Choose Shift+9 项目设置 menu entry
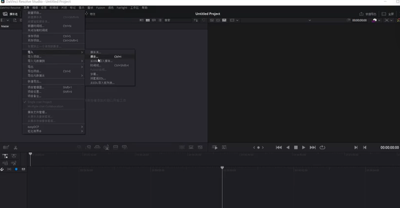Viewport: 400px width, 208px height. click(54, 92)
